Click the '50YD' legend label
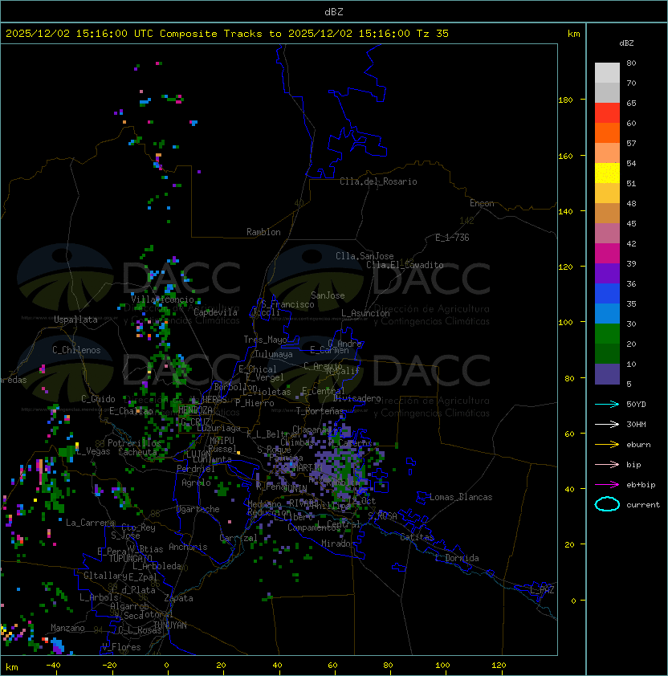 636,405
